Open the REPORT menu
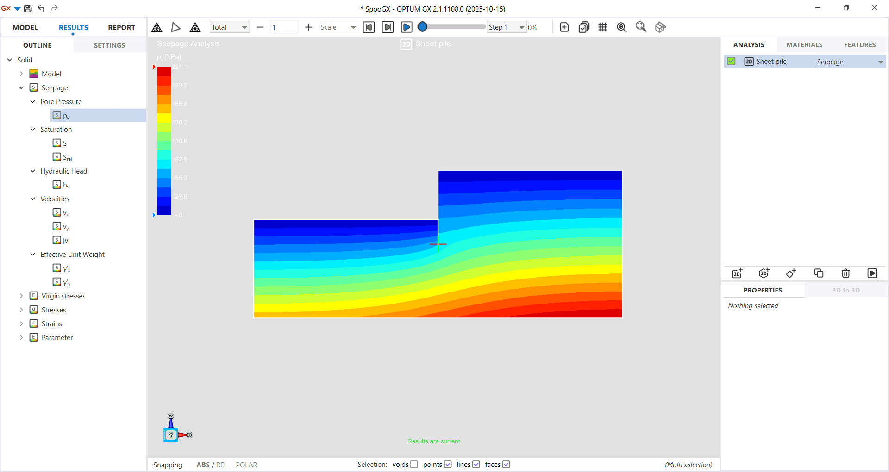 pyautogui.click(x=121, y=27)
